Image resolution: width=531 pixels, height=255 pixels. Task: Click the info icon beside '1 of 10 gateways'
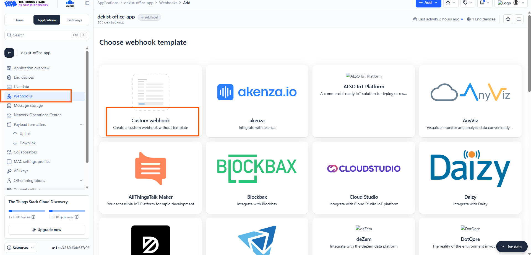click(77, 217)
